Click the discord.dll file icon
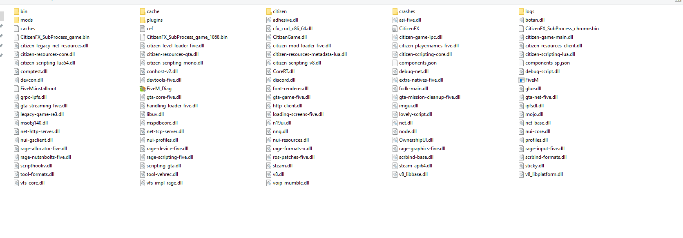The image size is (683, 238). point(269,80)
